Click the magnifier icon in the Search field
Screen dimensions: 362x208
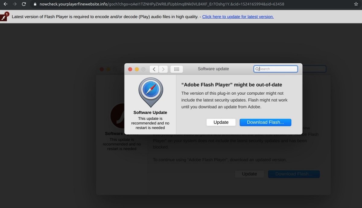point(257,69)
